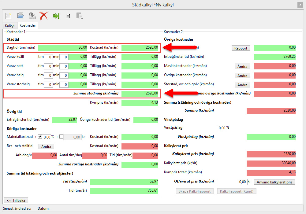Click the Varav kväll tim field
The image size is (306, 214).
[x=48, y=57]
